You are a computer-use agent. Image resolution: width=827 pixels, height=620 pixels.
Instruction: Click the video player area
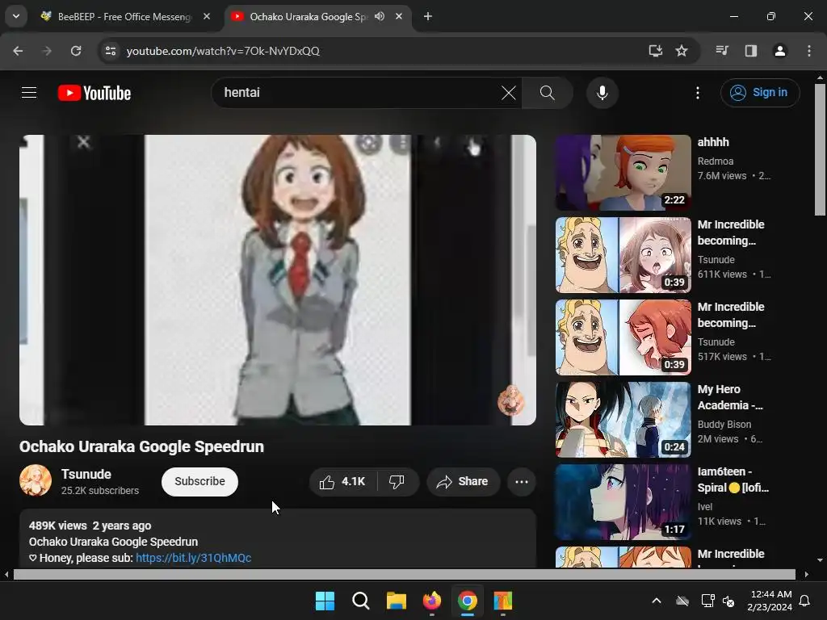point(278,280)
